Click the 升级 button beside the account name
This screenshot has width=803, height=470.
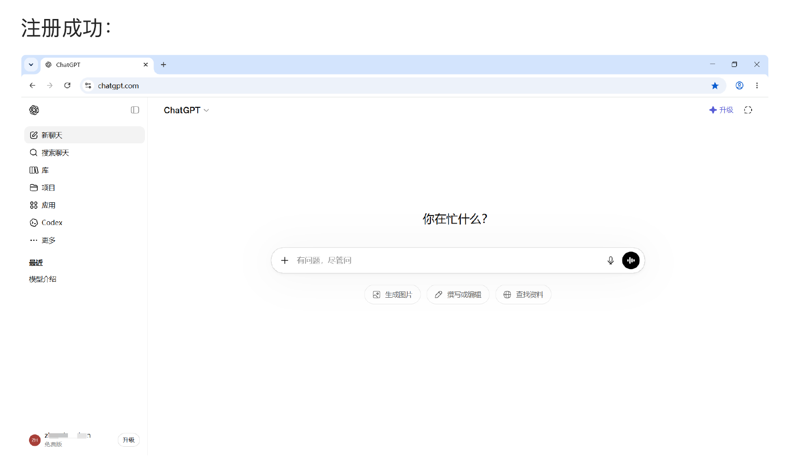click(x=128, y=440)
